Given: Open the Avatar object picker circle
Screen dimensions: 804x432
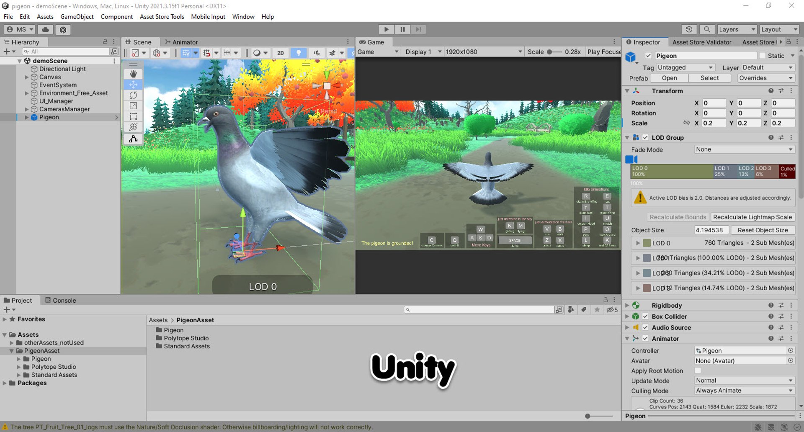Looking at the screenshot, I should (x=791, y=360).
